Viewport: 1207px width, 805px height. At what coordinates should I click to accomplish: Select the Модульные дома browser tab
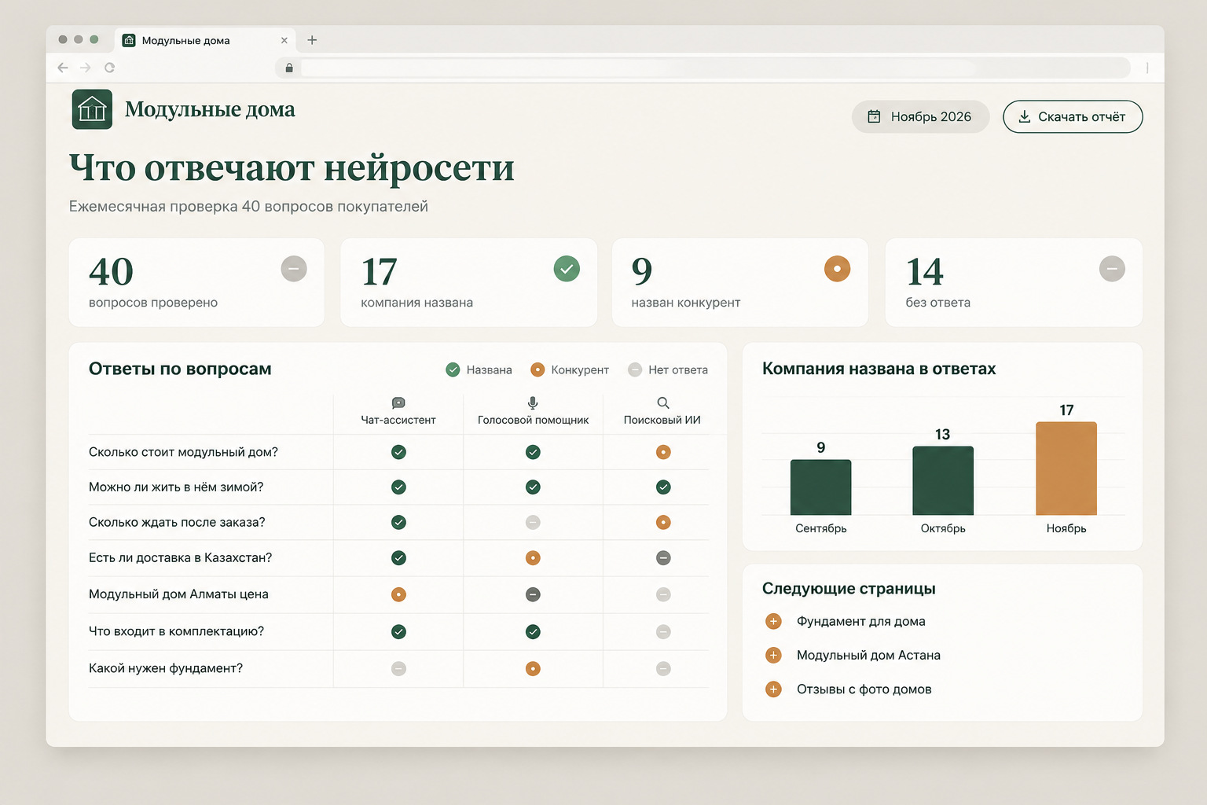coord(205,40)
